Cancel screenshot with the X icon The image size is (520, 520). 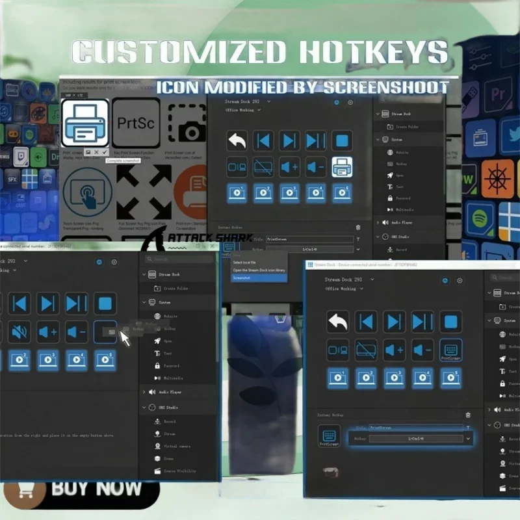click(96, 152)
